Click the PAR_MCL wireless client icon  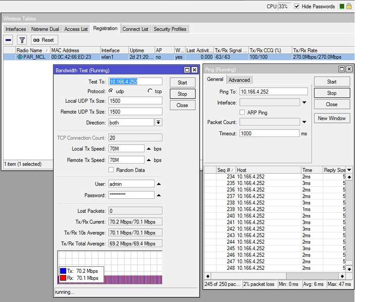tap(20, 57)
